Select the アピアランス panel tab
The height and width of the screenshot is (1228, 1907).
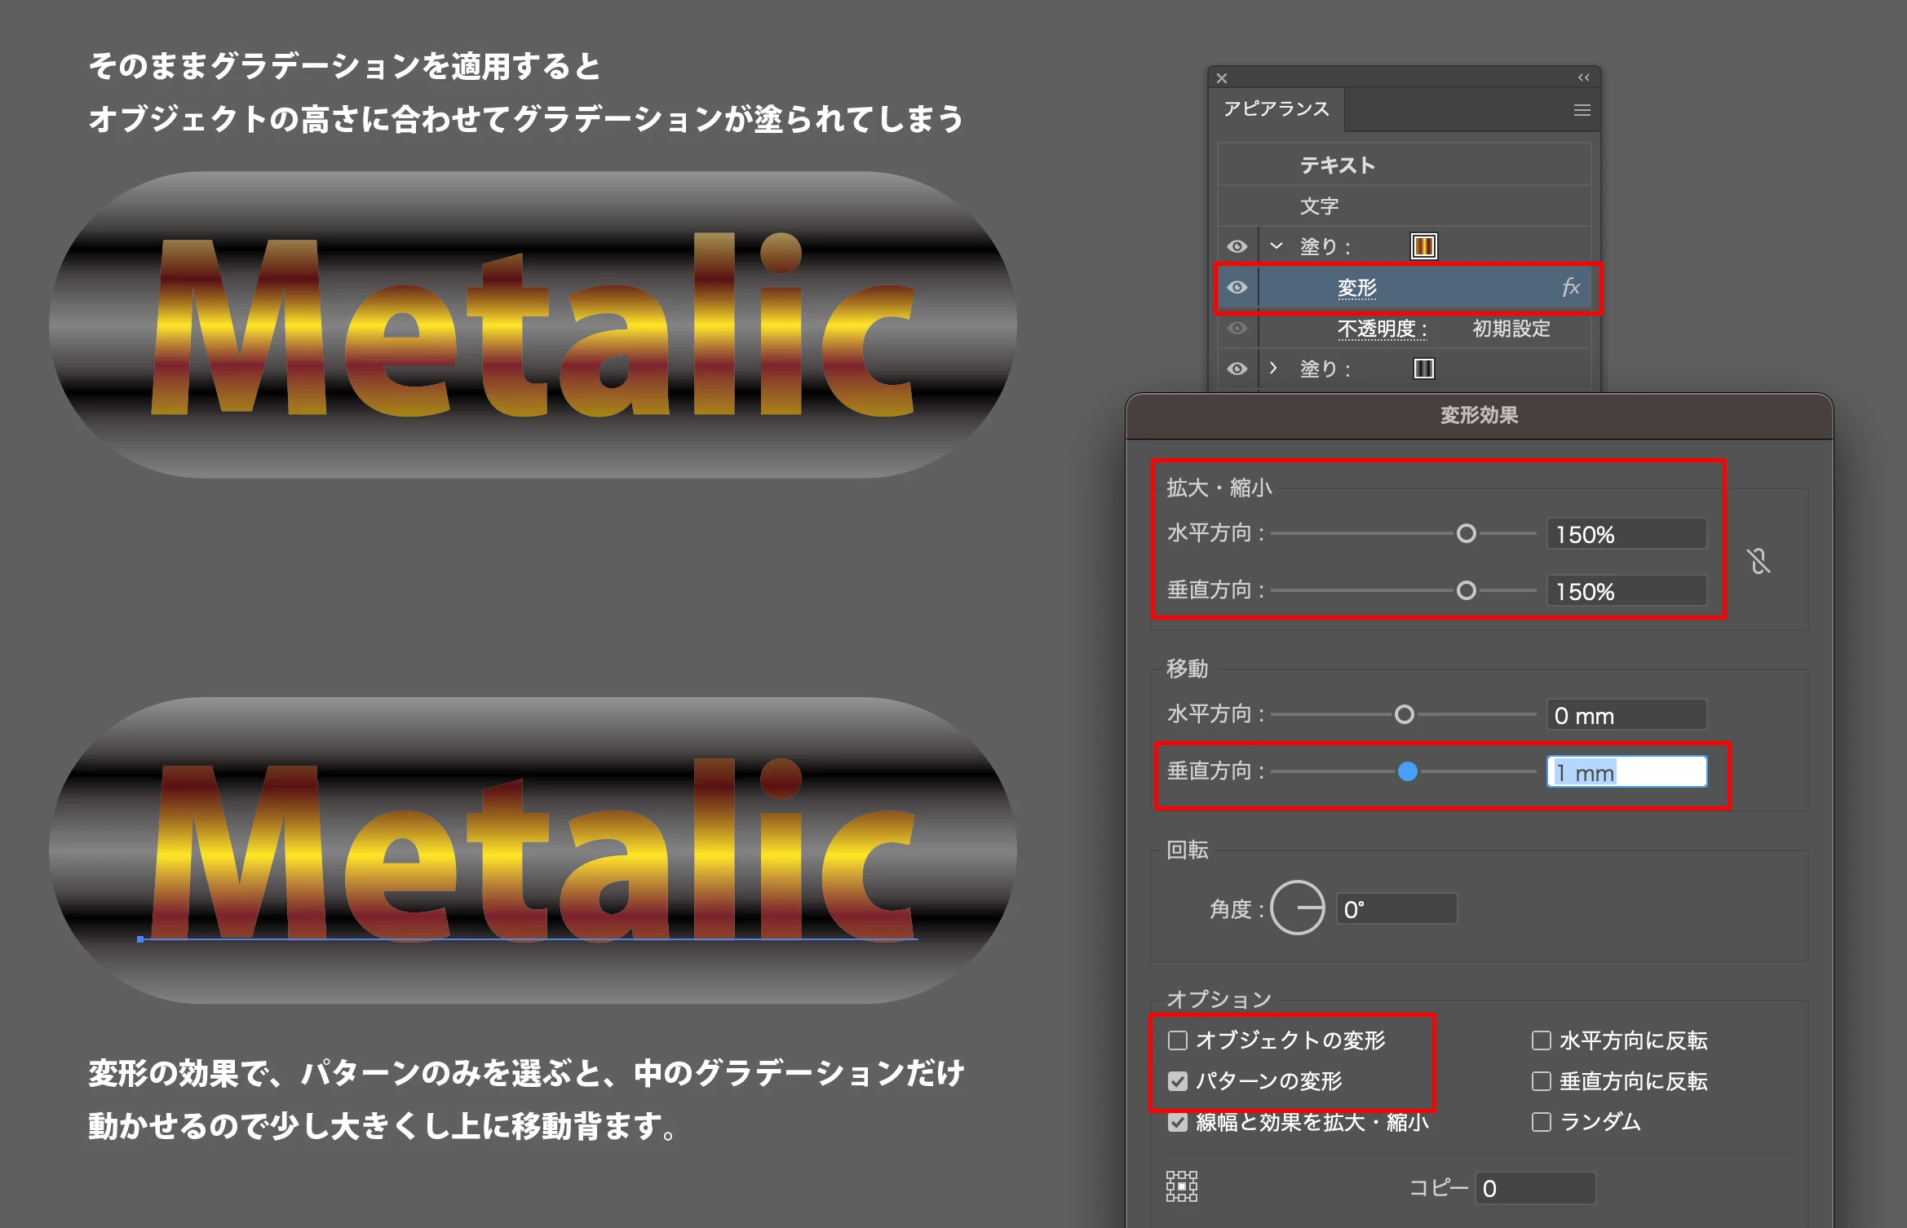[1276, 109]
